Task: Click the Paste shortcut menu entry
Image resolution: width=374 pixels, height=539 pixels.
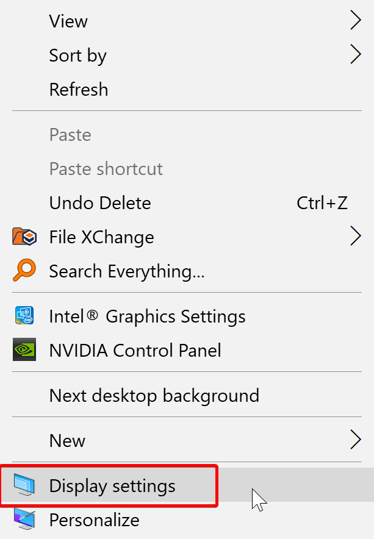Action: (x=106, y=169)
